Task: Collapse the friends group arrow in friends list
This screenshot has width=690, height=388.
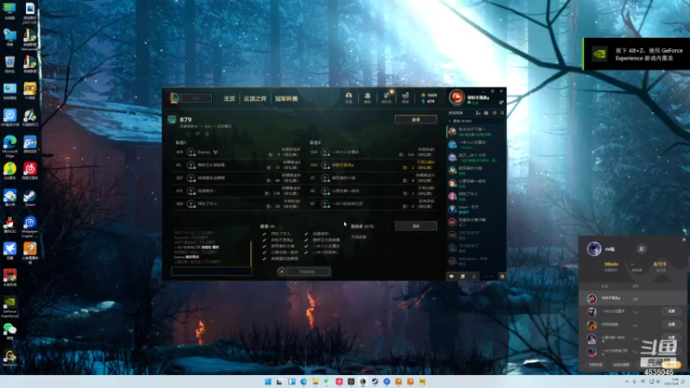Action: (449, 121)
